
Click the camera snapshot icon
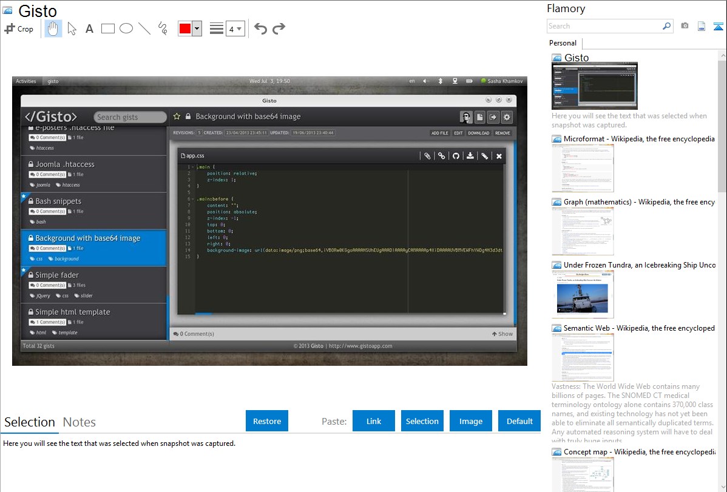(685, 26)
